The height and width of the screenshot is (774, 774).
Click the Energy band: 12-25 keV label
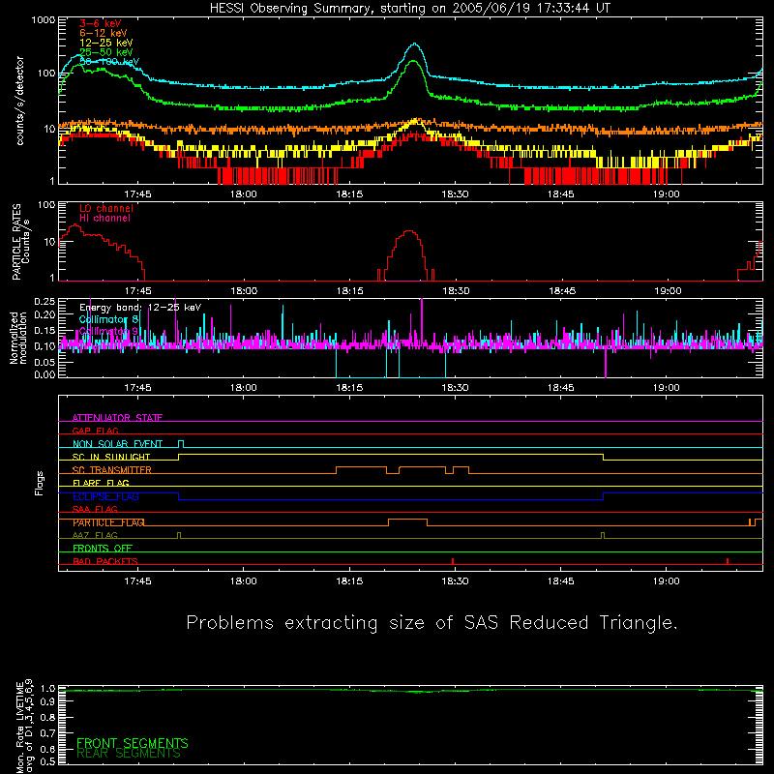tap(140, 308)
